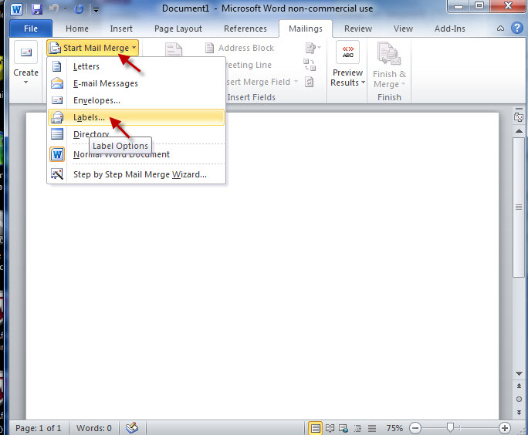Click the Previous Page double-arrow button
The image size is (528, 435).
[519, 386]
